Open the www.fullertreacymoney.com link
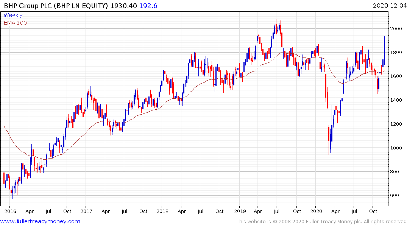 tap(41, 221)
